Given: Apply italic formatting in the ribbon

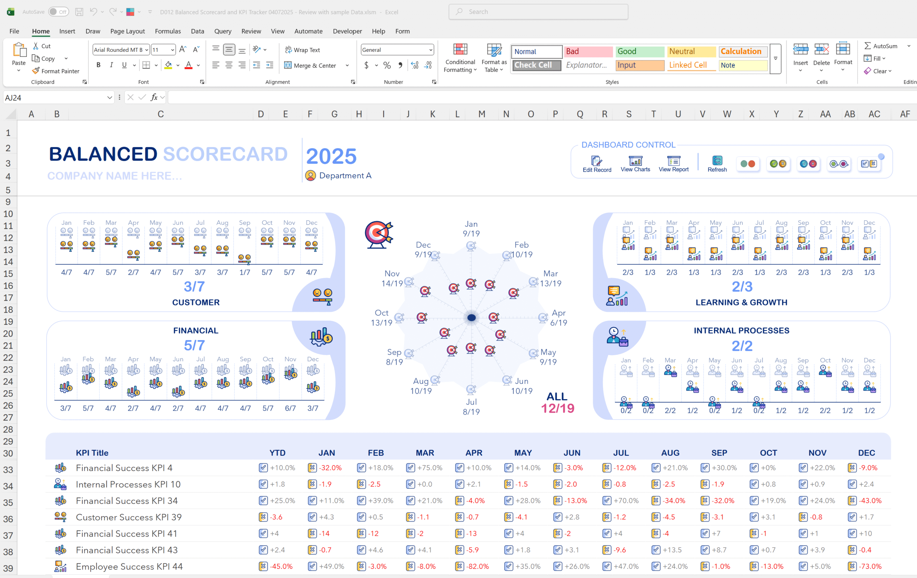Looking at the screenshot, I should pos(111,65).
